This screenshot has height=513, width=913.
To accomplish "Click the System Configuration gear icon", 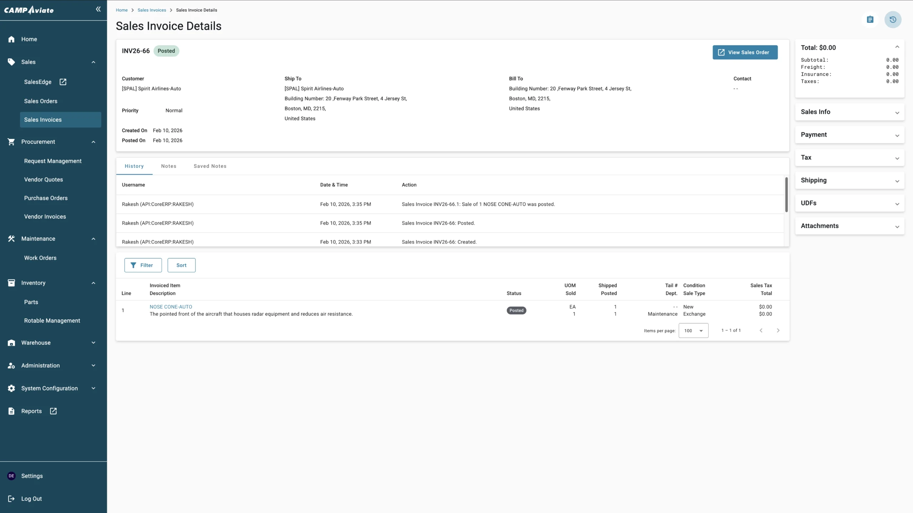I will tap(11, 388).
